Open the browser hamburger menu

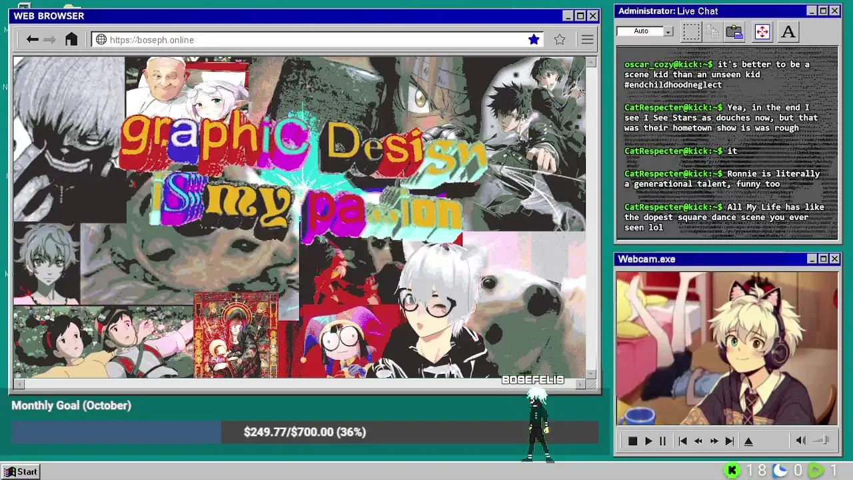587,40
